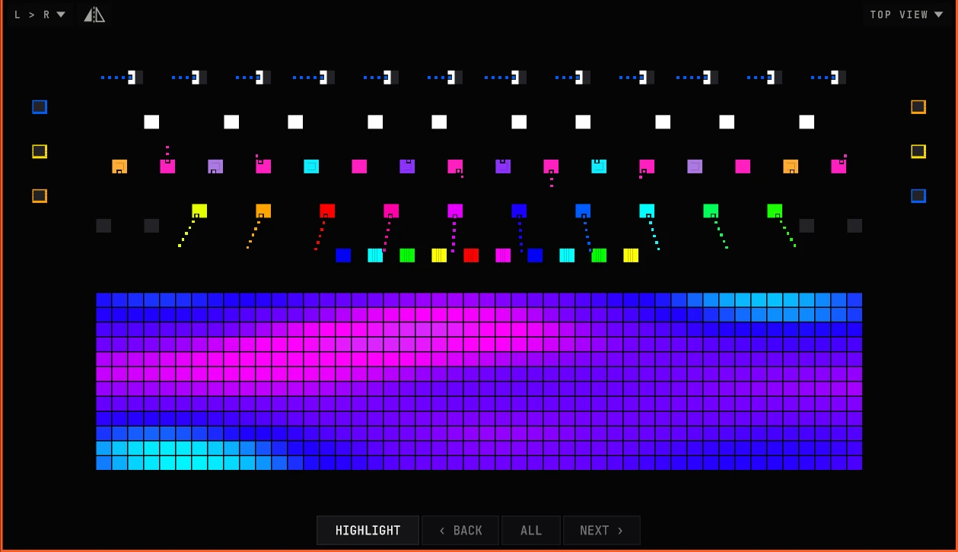Viewport: 958px width, 552px height.
Task: Select the blue outlined fixture on right edge
Action: pyautogui.click(x=918, y=196)
